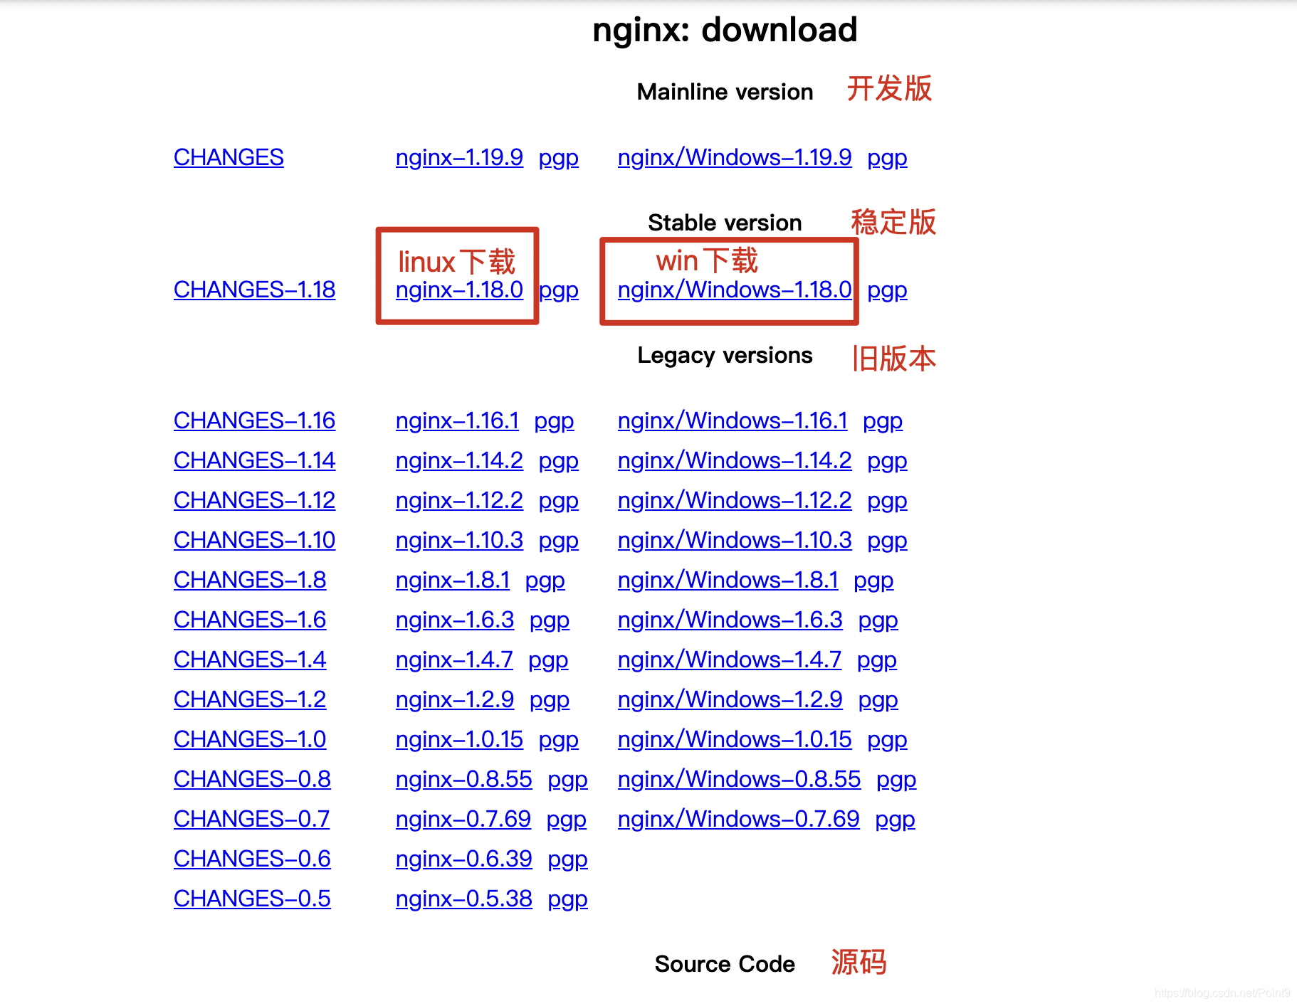
Task: Open CHANGES-1.0 changelog
Action: pos(250,739)
